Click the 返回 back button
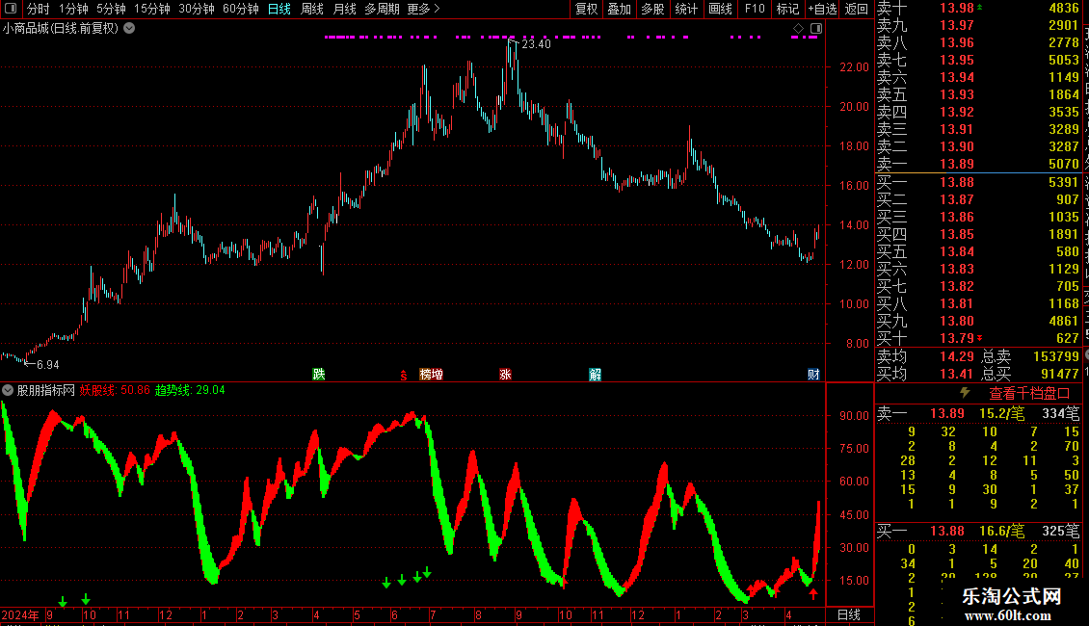The height and width of the screenshot is (626, 1089). [857, 9]
